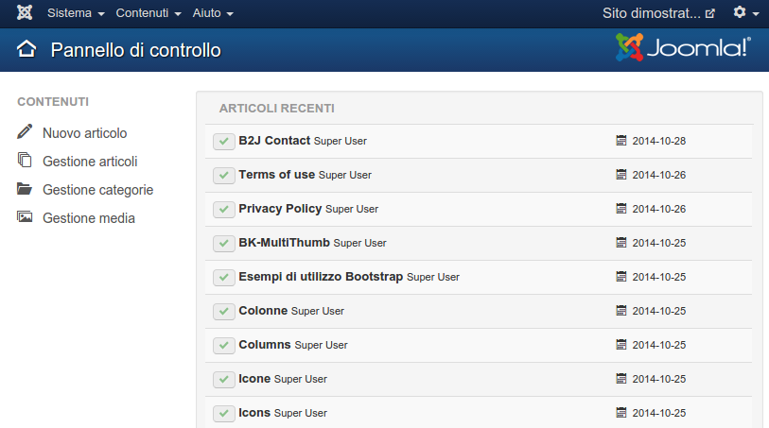The height and width of the screenshot is (428, 769).
Task: Click the copy-pages icon for Gestione articoli
Action: (25, 160)
